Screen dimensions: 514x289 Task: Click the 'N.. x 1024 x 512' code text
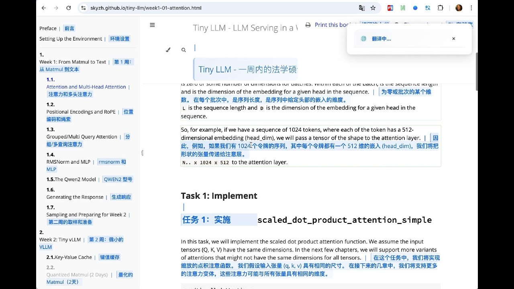click(x=206, y=163)
